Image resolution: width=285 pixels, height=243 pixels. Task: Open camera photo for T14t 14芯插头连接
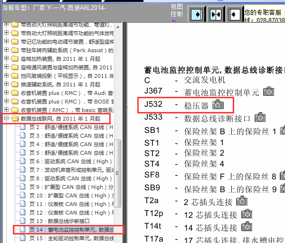pos(247,226)
